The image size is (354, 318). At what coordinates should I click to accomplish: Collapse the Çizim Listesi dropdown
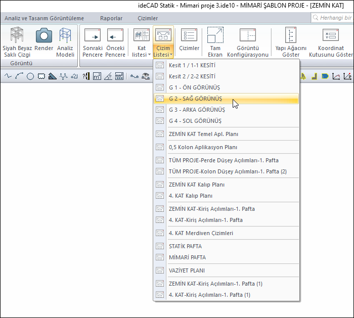coord(163,42)
